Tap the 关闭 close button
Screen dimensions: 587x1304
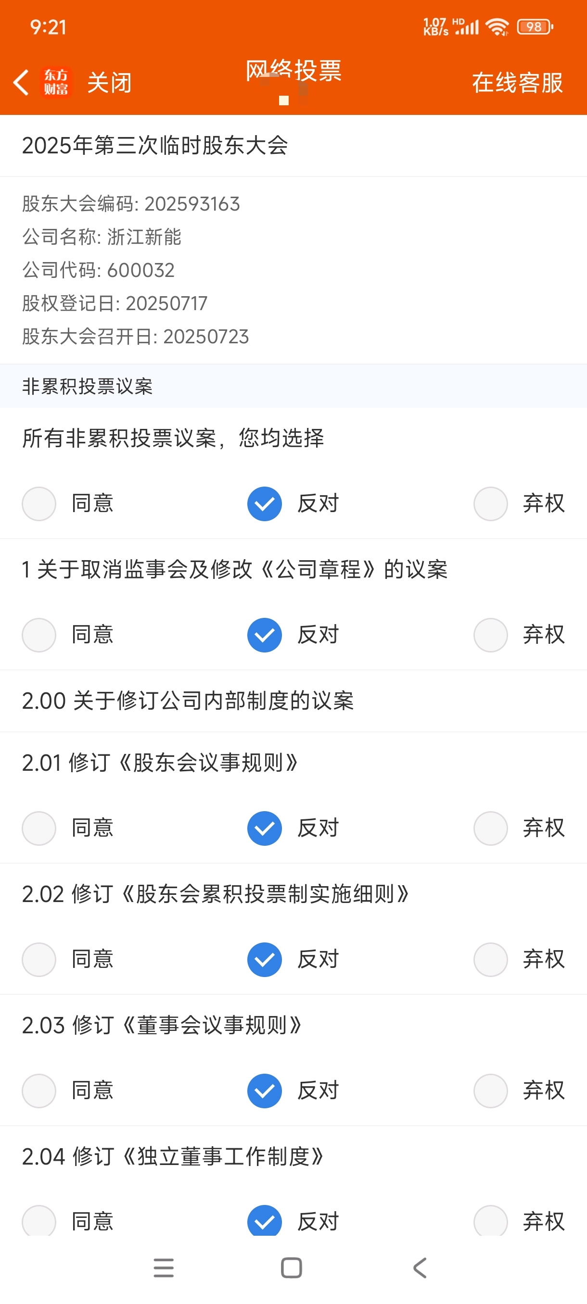click(109, 83)
